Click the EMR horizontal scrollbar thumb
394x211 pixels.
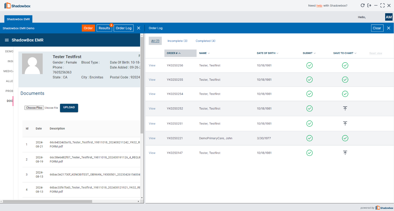47,201
